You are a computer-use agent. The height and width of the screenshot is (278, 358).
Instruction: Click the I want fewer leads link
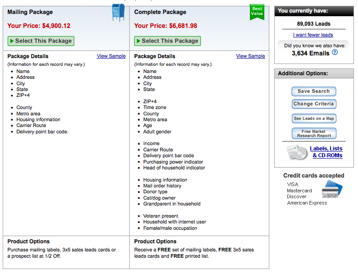[x=313, y=35]
